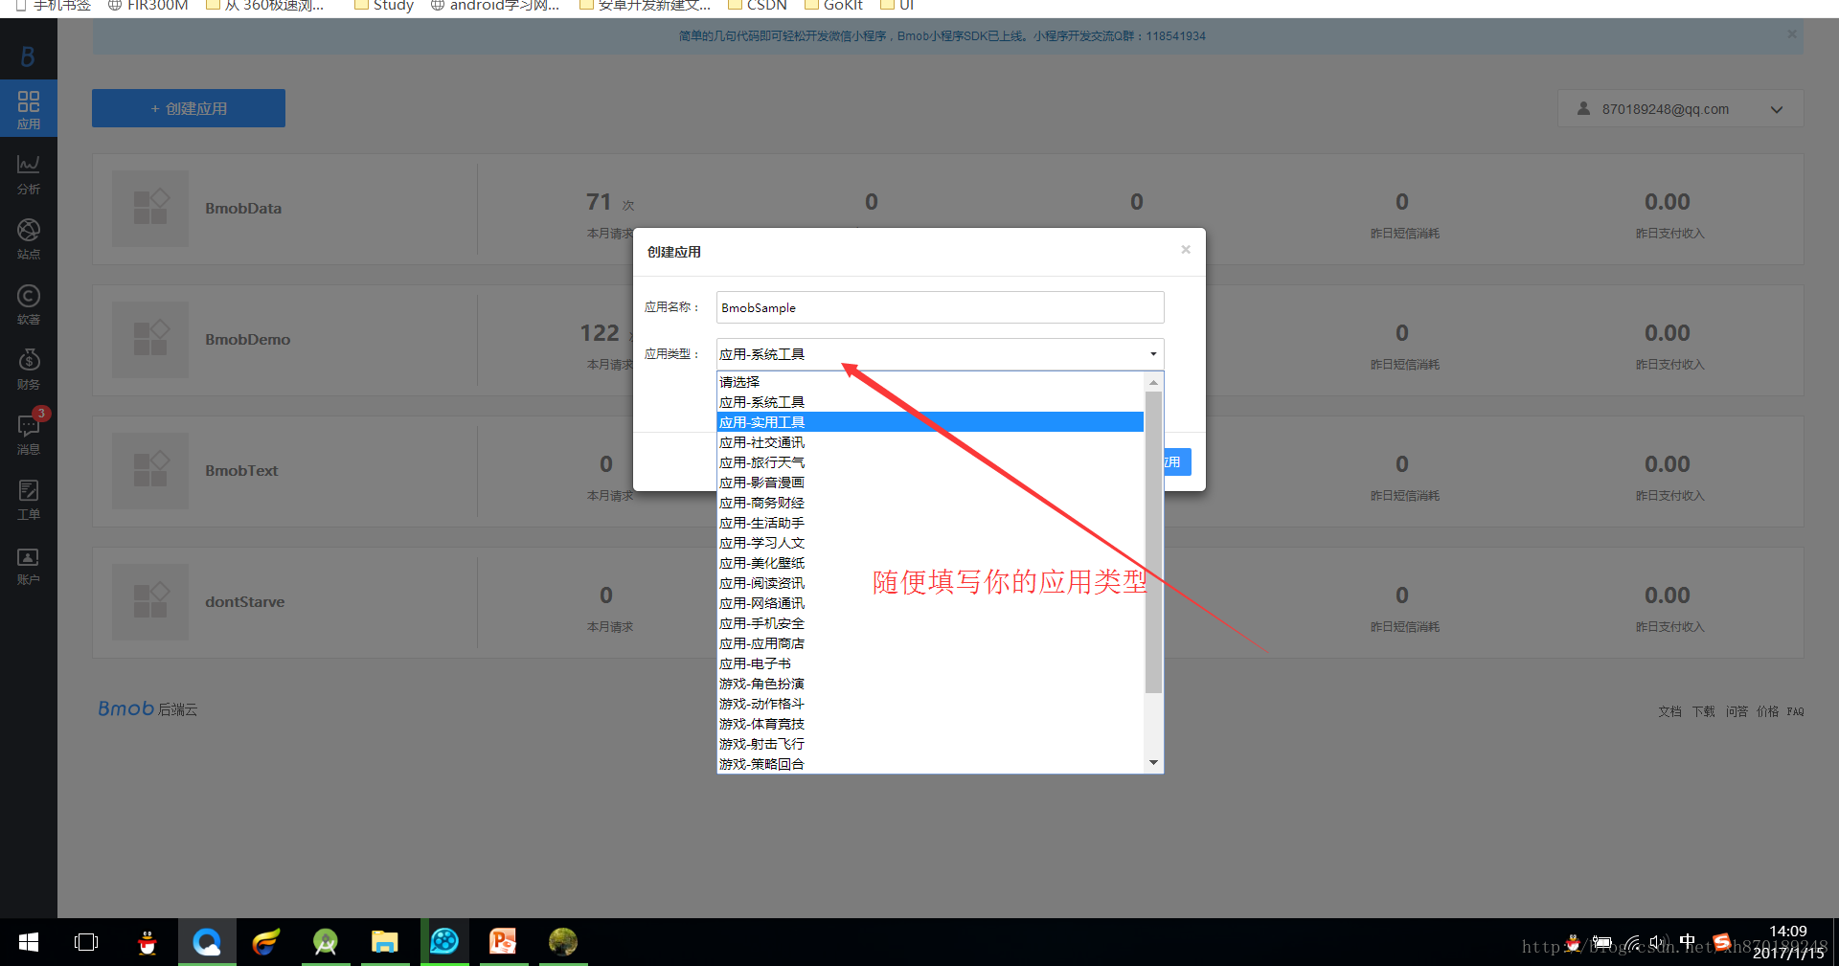Select 应用-旅行天气 option

930,462
